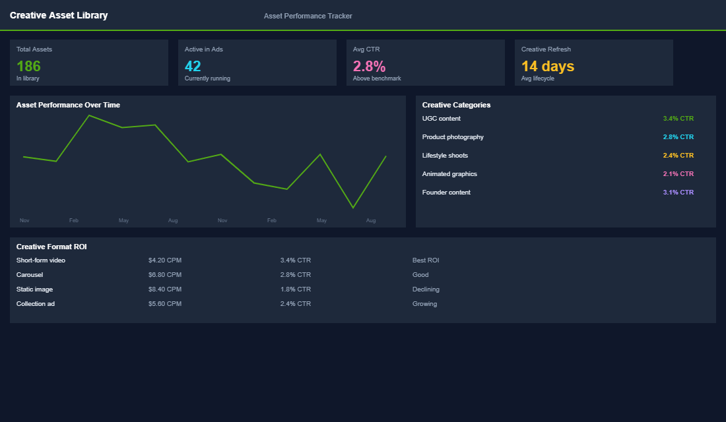Select the Product photography category
Viewport: 726px width, 422px height.
click(453, 137)
